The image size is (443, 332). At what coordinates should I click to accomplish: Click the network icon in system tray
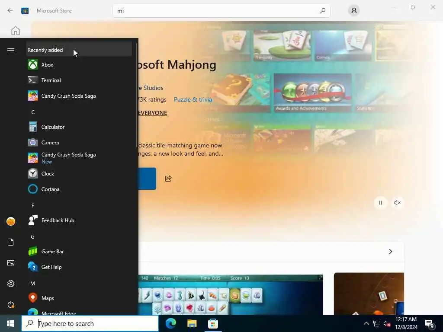tap(377, 323)
